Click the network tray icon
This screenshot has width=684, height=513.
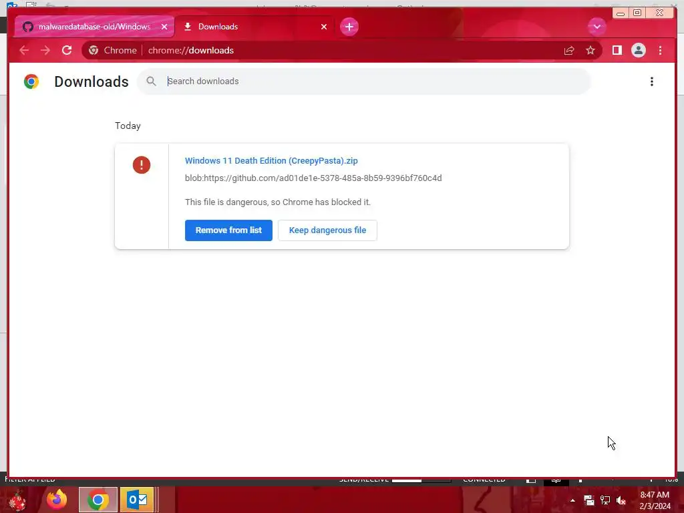tap(605, 500)
